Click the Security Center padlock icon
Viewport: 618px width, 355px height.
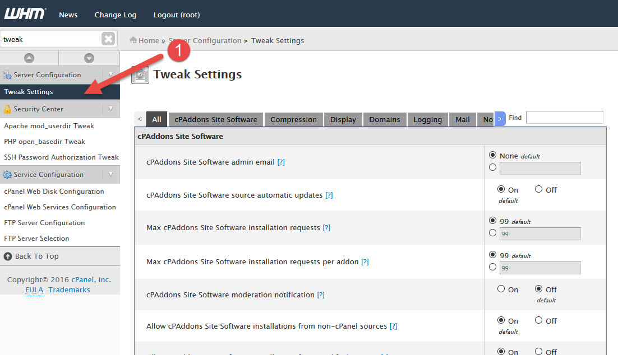coord(8,109)
